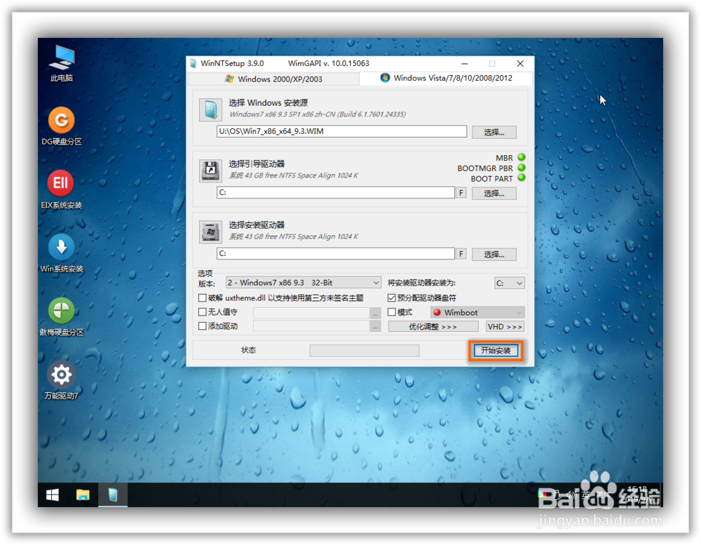The width and height of the screenshot is (701, 545).
Task: Close the WinNTSetup window
Action: point(520,64)
